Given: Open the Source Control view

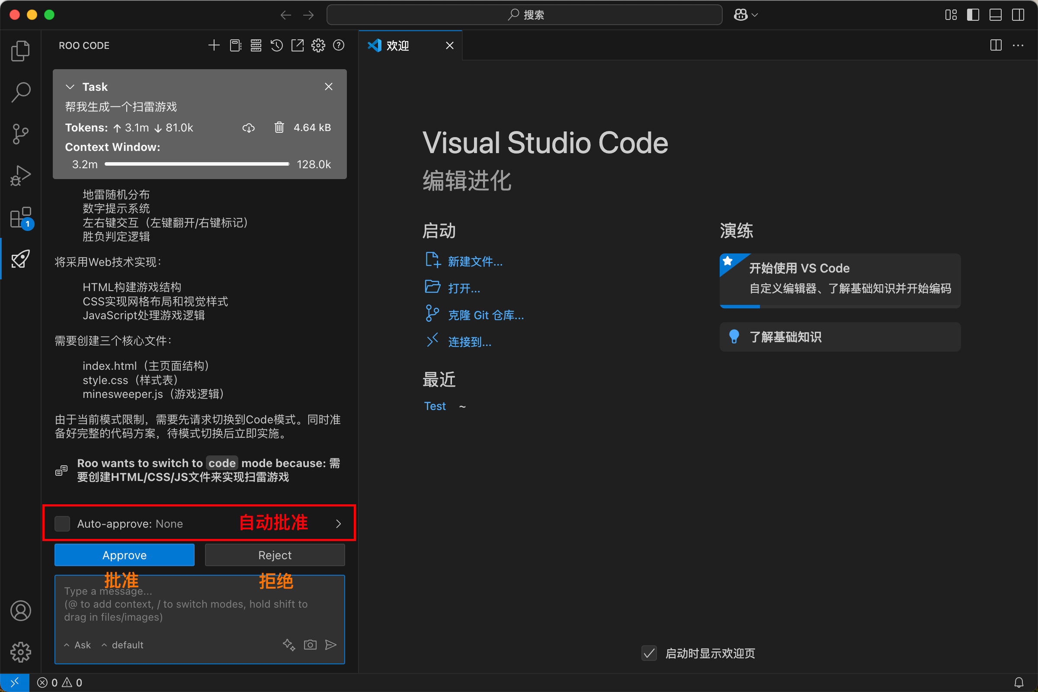Looking at the screenshot, I should (20, 134).
